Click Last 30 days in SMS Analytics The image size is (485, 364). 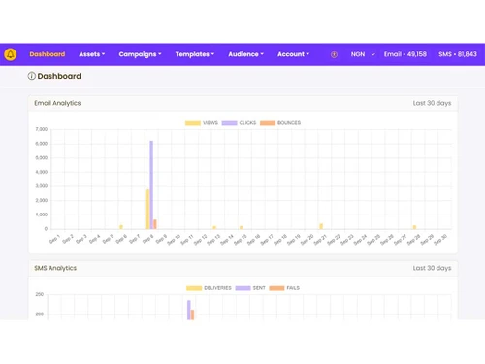pyautogui.click(x=432, y=268)
